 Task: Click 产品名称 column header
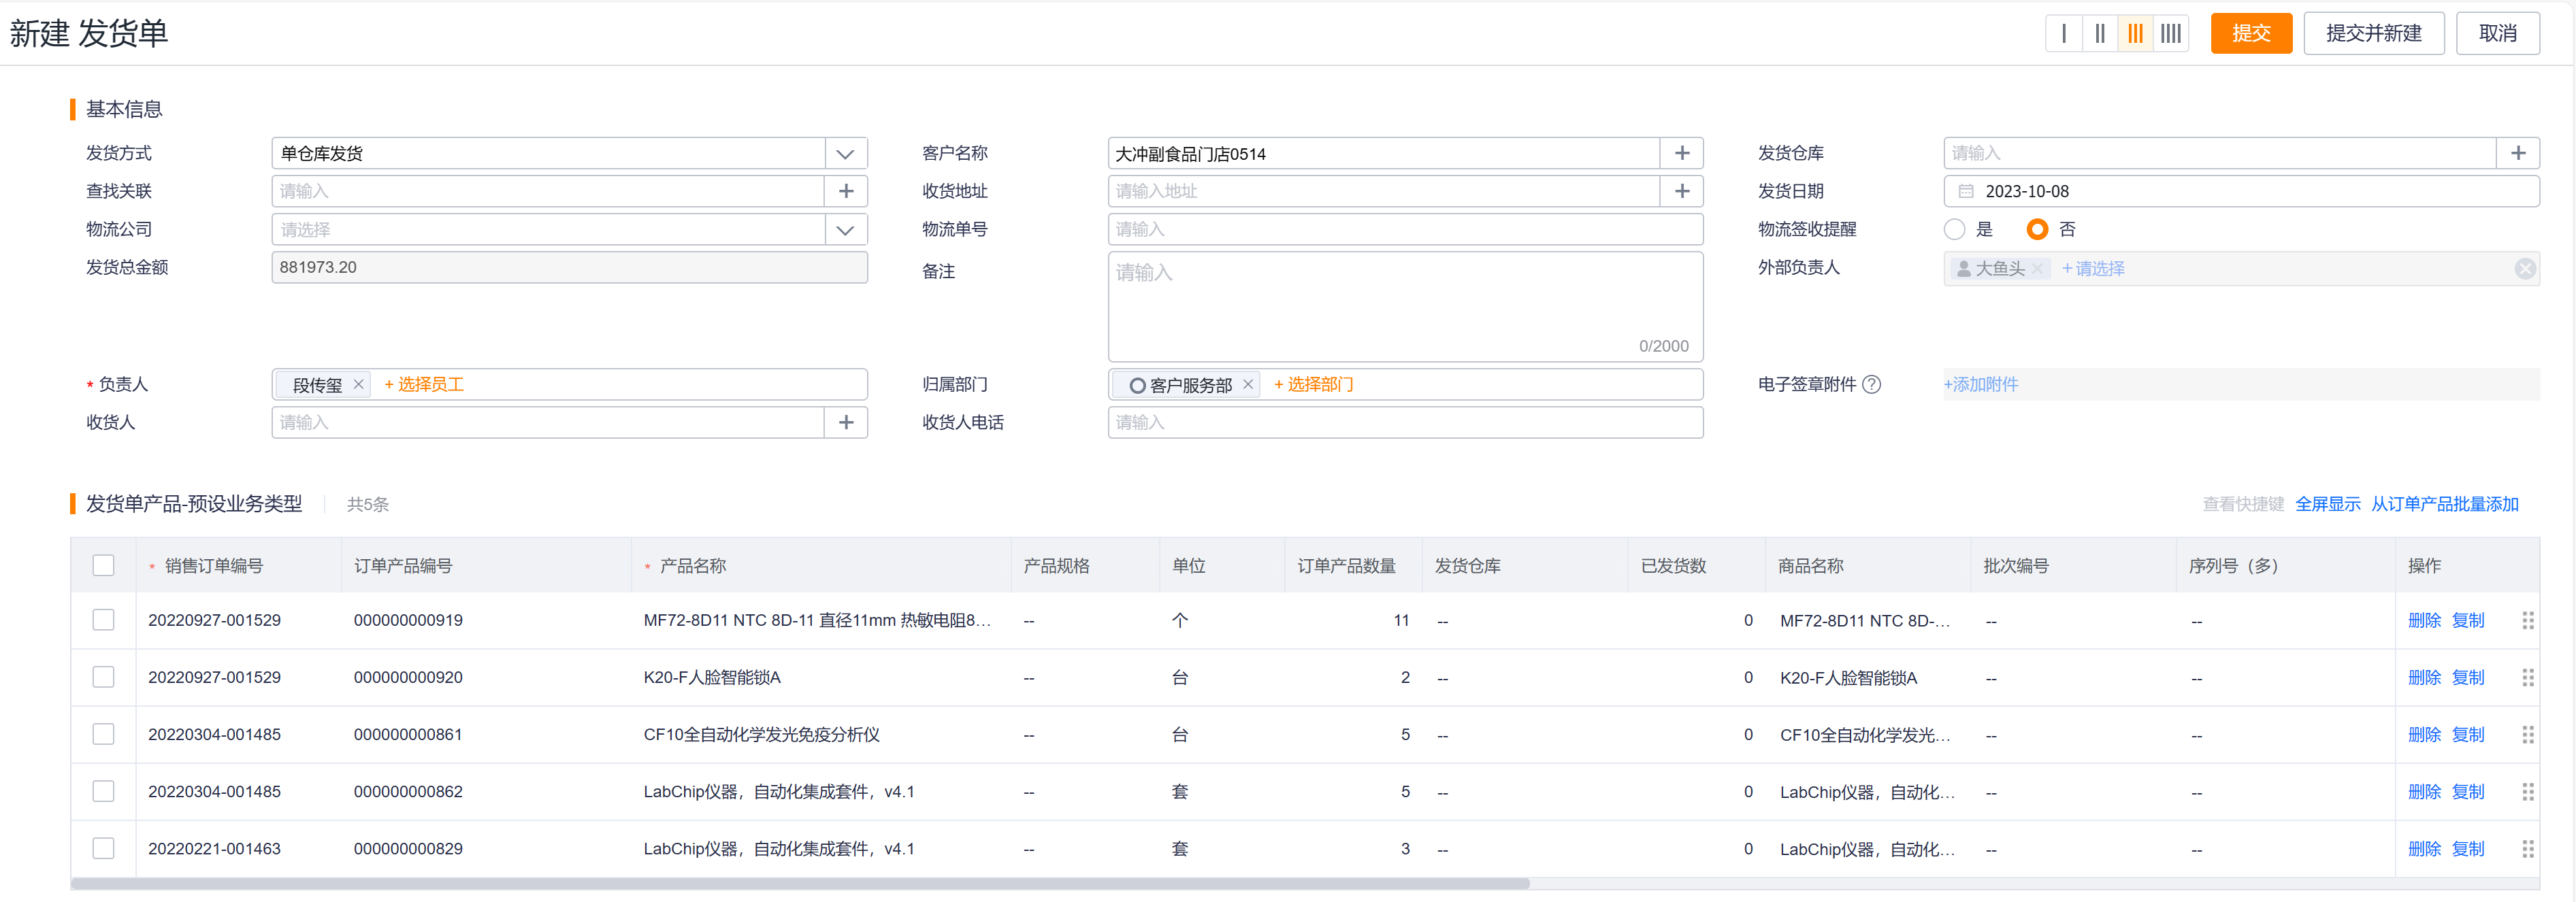click(x=693, y=566)
